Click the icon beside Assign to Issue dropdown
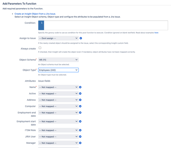The width and height of the screenshot is (171, 148). point(81,38)
